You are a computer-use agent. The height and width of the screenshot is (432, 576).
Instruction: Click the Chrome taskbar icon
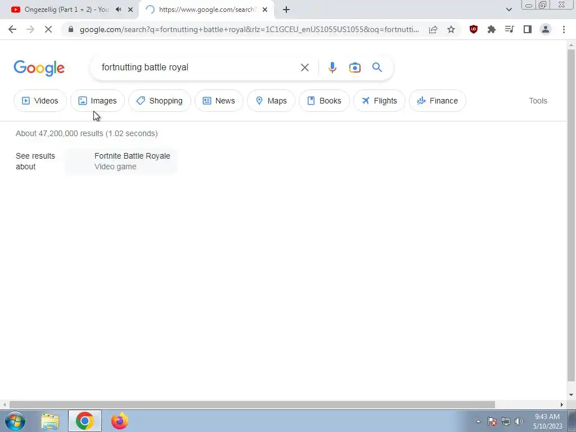(84, 421)
